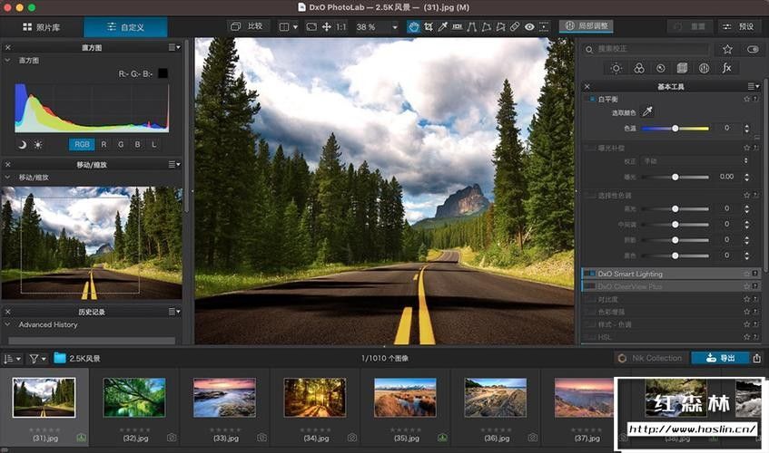Viewport: 769px width, 453px height.
Task: Open the Repair bandage tool
Action: tap(515, 27)
